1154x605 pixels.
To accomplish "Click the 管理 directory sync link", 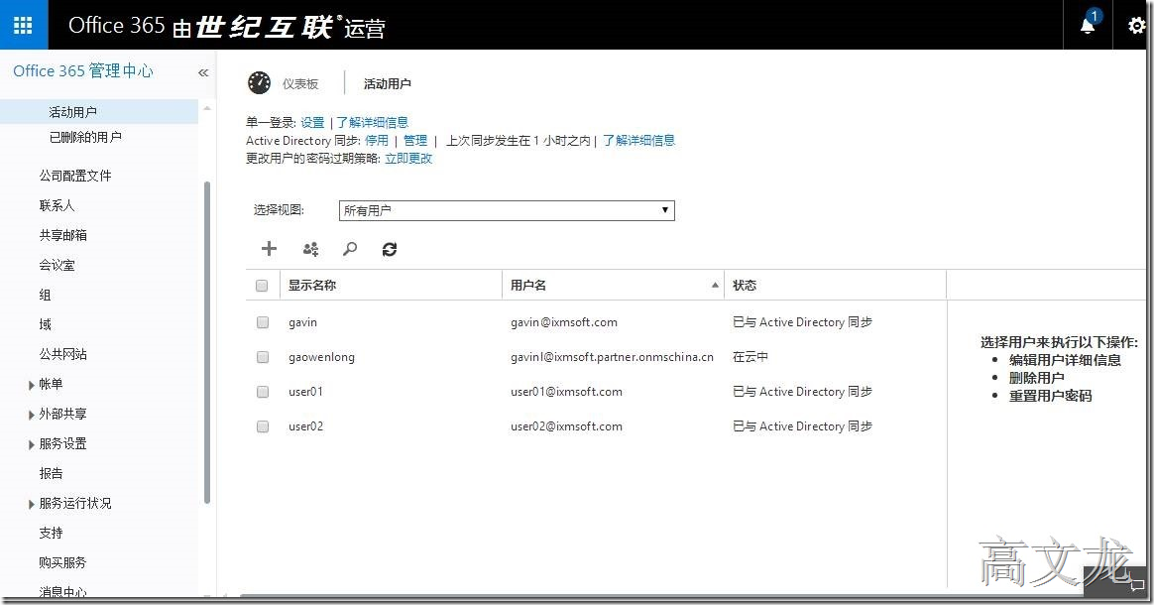I will (x=415, y=140).
